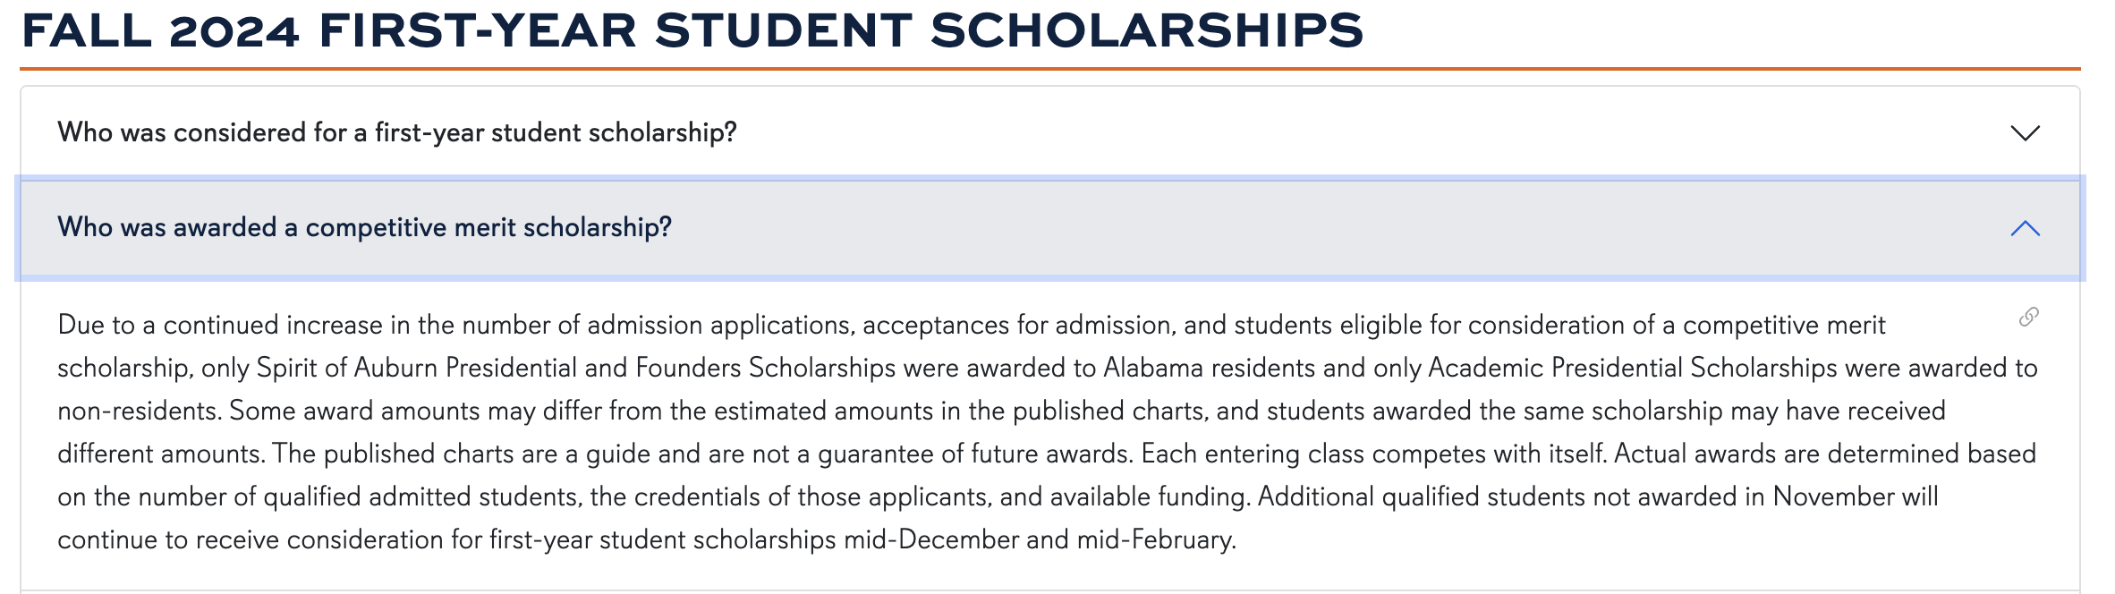Click "FALL 2024" in the page heading
The height and width of the screenshot is (594, 2115).
(x=161, y=30)
